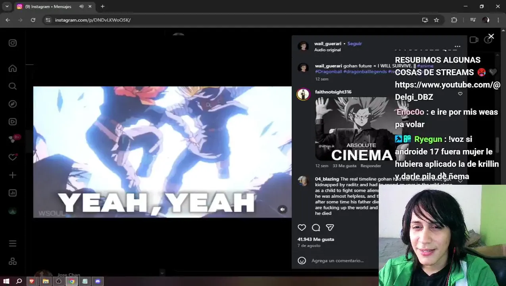Open a new browser tab
Viewport: 506px width, 286px height.
(x=102, y=7)
